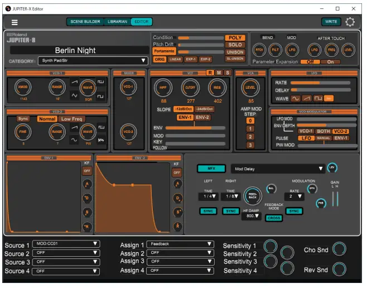Viewport: 367px width, 288px height.
Task: Adjust the VCF ENV slider
Action: tap(195, 128)
